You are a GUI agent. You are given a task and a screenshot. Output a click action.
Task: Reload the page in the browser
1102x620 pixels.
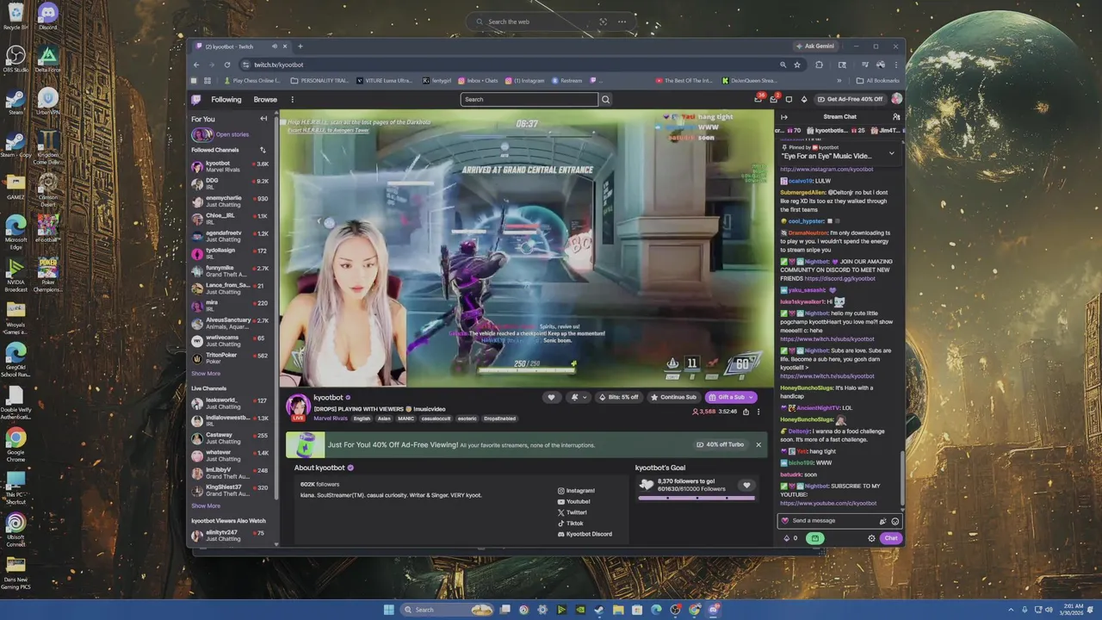point(227,65)
